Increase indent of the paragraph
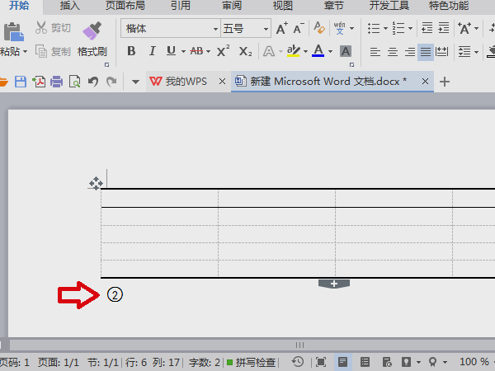This screenshot has height=371, width=495. pyautogui.click(x=444, y=28)
